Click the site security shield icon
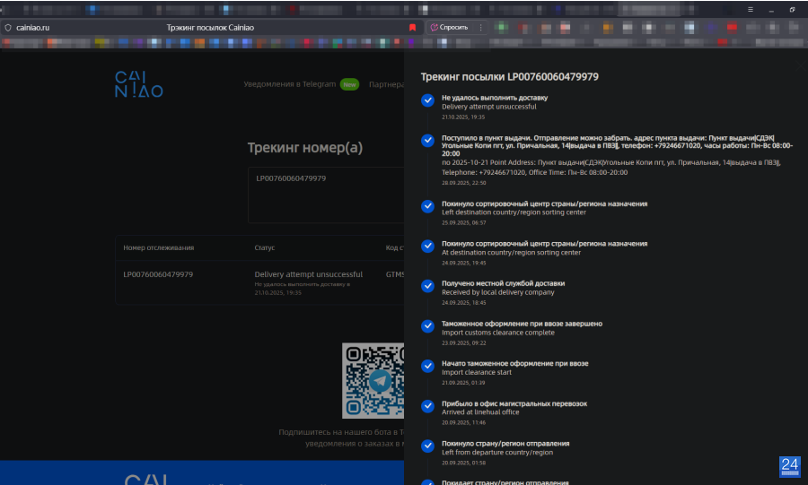Viewport: 808px width, 485px height. click(8, 28)
